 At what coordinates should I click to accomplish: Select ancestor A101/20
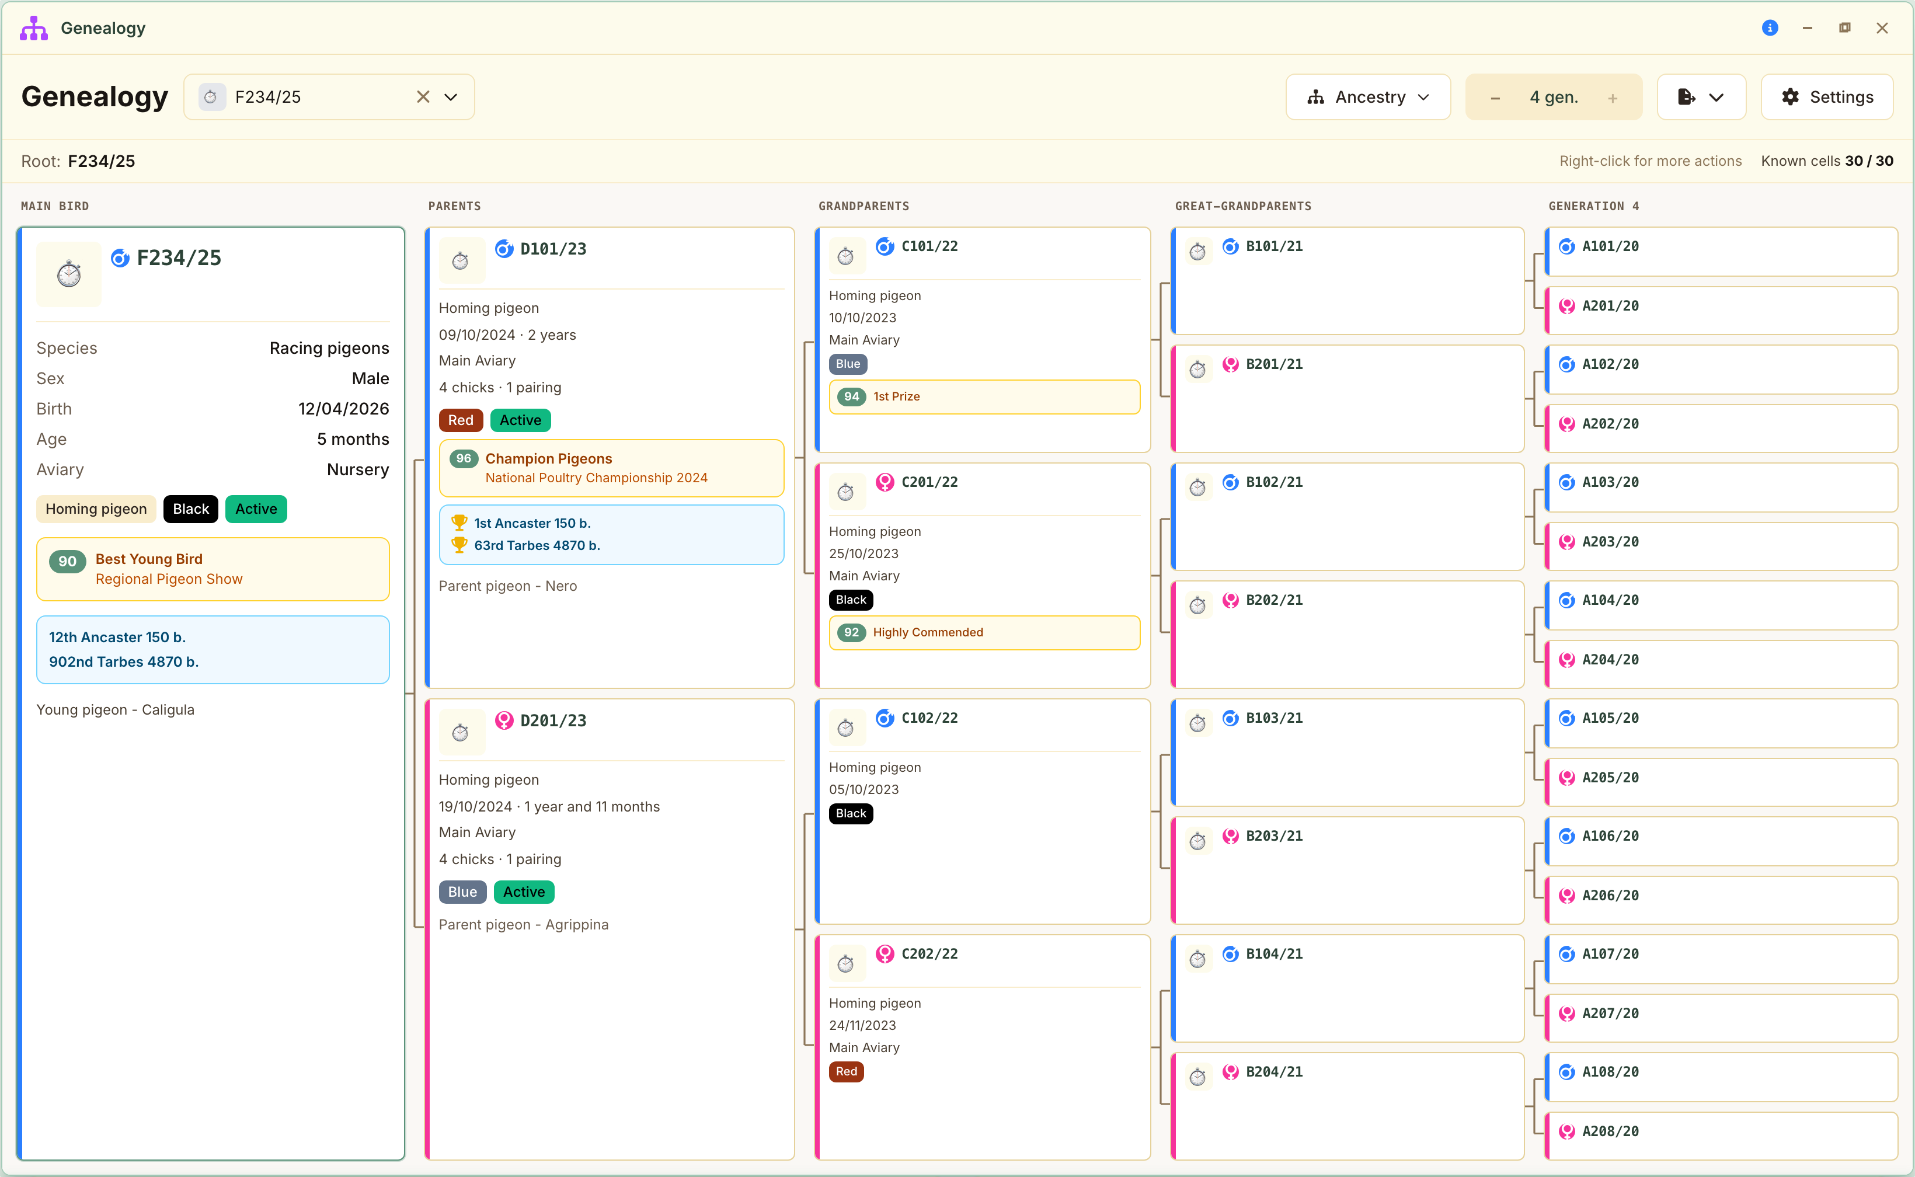click(x=1721, y=252)
